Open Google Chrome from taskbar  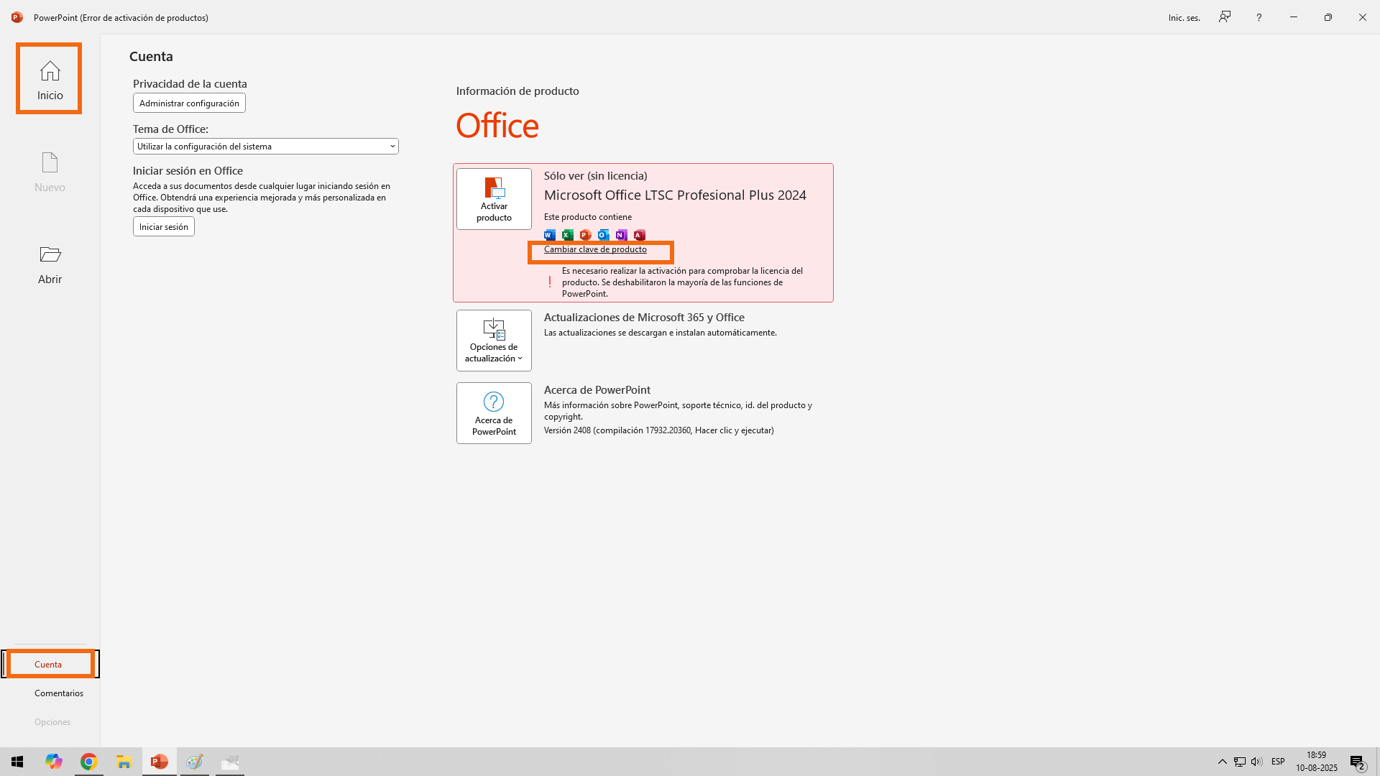pyautogui.click(x=88, y=762)
